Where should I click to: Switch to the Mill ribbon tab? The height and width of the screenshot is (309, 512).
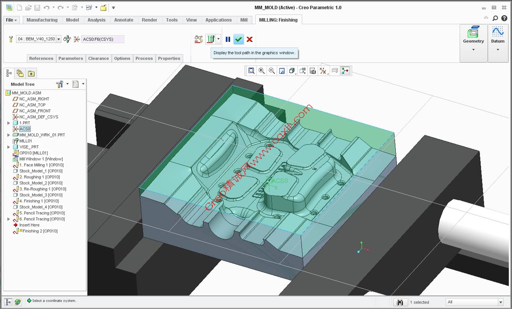pyautogui.click(x=244, y=20)
